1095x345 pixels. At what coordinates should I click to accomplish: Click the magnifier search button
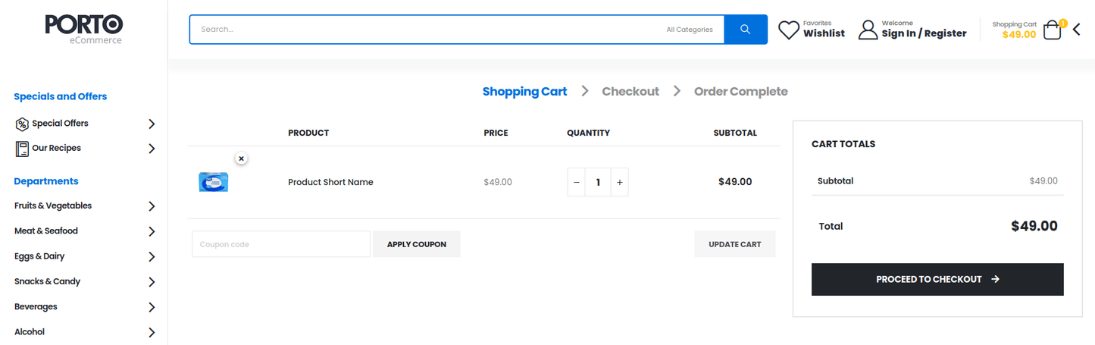pos(745,30)
